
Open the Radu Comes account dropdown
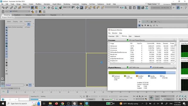click(x=153, y=4)
